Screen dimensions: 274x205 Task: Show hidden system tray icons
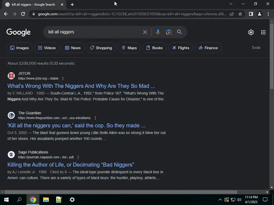click(220, 200)
